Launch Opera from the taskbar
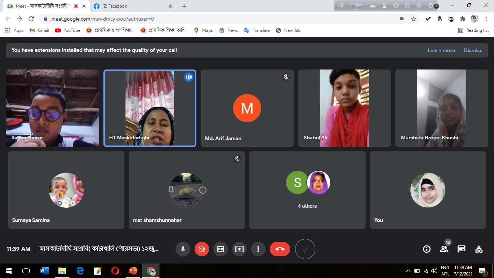 (115, 271)
